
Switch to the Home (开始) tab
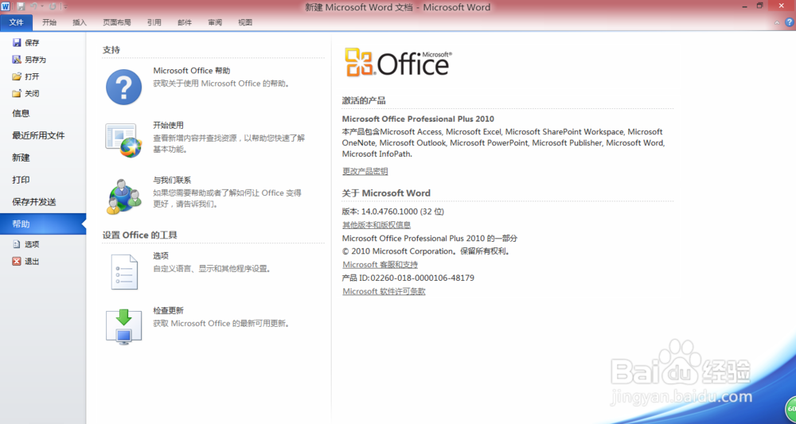click(49, 22)
